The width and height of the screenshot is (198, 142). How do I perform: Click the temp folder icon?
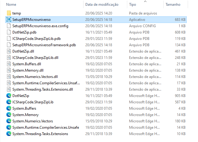pyautogui.click(x=9, y=13)
